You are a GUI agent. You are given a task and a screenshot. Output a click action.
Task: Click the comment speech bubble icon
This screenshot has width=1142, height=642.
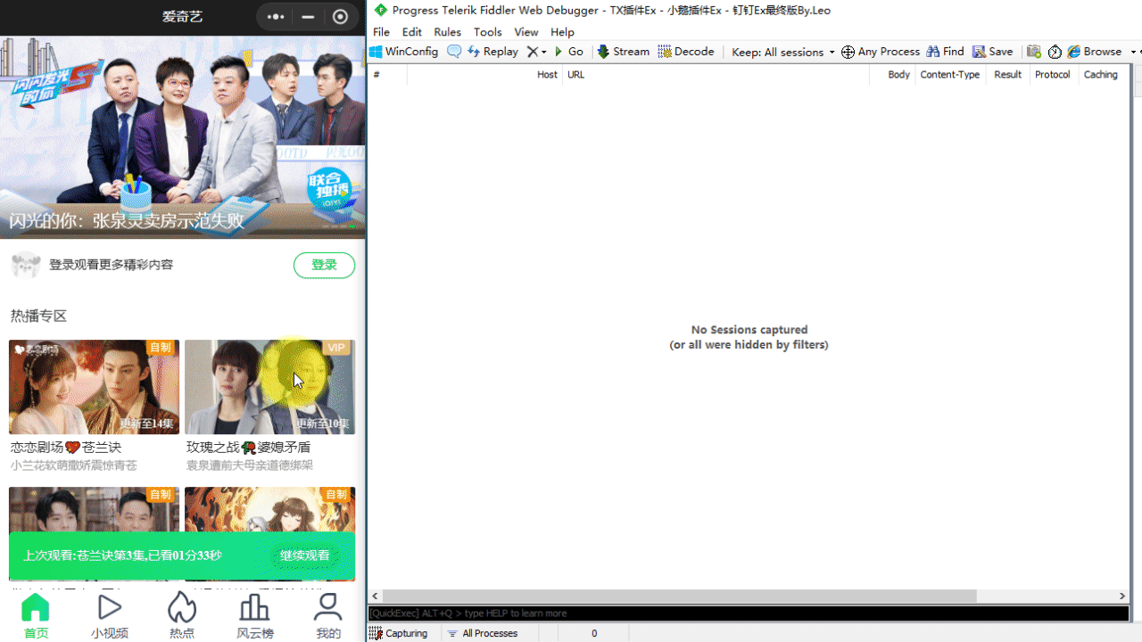coord(454,52)
